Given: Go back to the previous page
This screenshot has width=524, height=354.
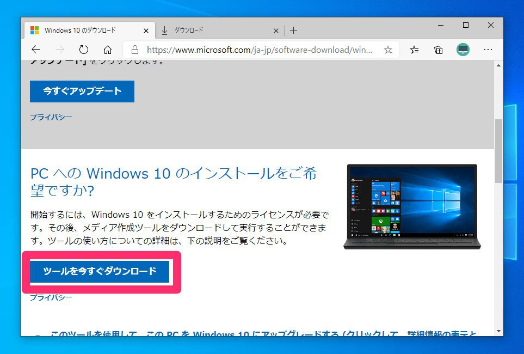Looking at the screenshot, I should pyautogui.click(x=36, y=50).
